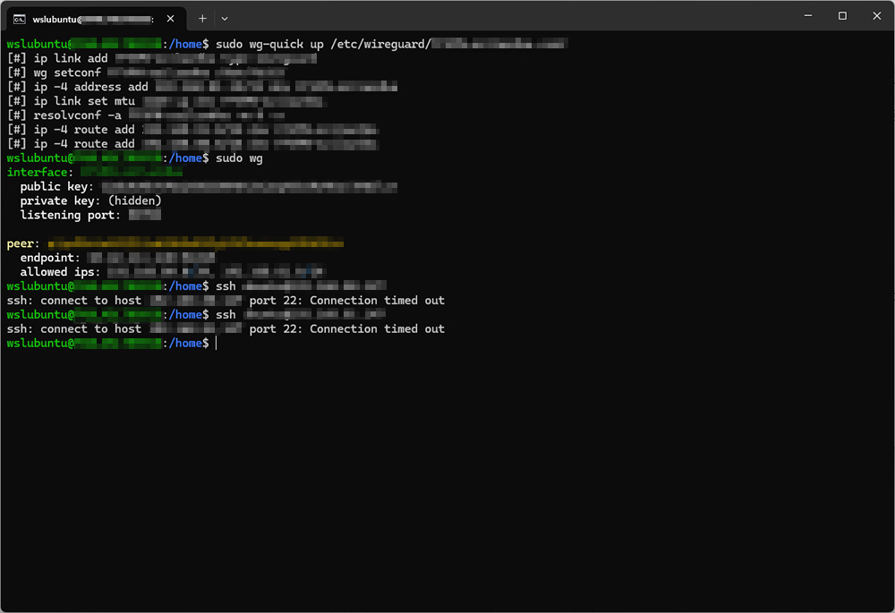Minimize the terminal window
895x613 pixels.
[807, 16]
